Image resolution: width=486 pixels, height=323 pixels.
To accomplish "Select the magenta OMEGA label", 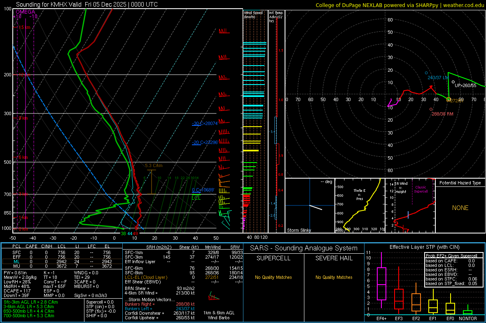I will 25,12.
